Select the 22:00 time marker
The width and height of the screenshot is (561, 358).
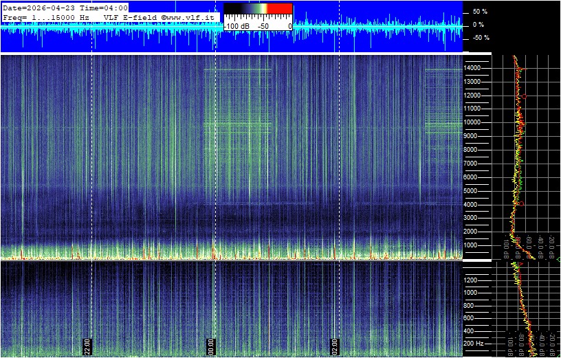(x=87, y=345)
